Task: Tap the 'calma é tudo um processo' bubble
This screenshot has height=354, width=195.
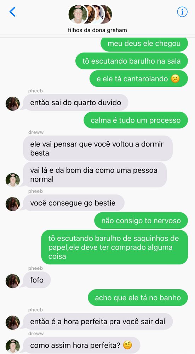Action: (136, 120)
